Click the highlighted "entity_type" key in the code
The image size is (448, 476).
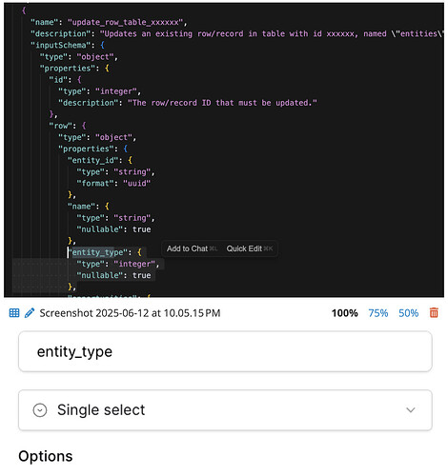pyautogui.click(x=97, y=252)
